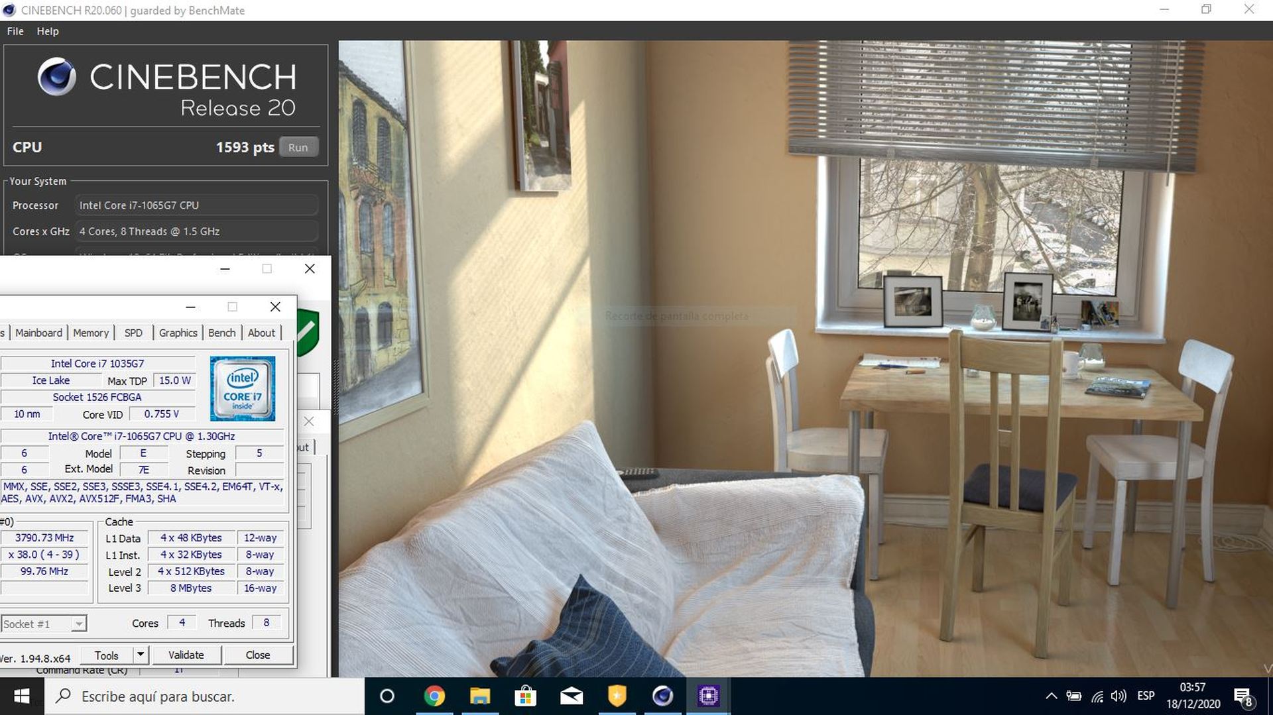Minimize the BenchMate window behind CPU-Z
Image resolution: width=1273 pixels, height=715 pixels.
[x=225, y=268]
